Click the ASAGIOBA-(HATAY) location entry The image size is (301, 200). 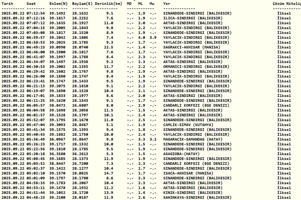click(181, 154)
